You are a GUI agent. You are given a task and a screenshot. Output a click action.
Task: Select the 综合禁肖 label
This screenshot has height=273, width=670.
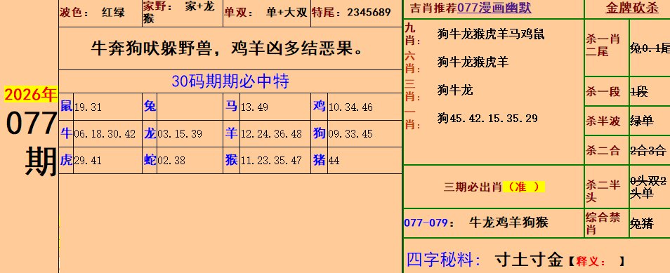pyautogui.click(x=603, y=223)
